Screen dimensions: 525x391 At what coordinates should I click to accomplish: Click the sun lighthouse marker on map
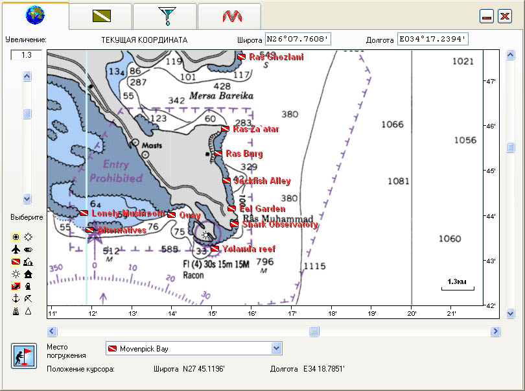pyautogui.click(x=205, y=235)
